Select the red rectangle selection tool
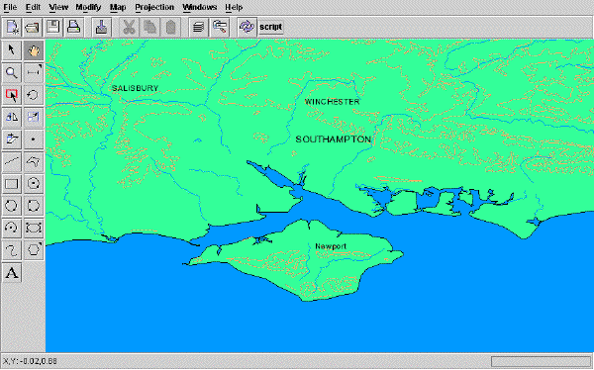Viewport: 594px width, 370px height. click(x=12, y=95)
